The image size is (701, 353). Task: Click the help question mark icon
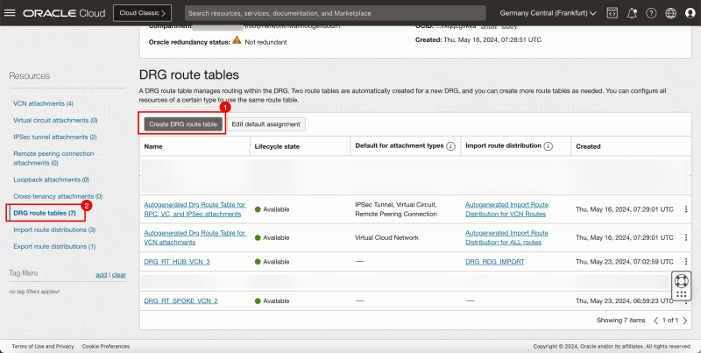point(651,14)
